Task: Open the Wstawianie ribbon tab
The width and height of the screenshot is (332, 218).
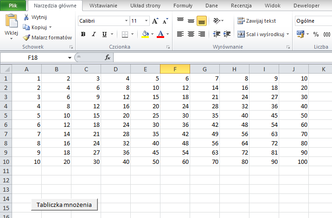Action: pyautogui.click(x=103, y=6)
